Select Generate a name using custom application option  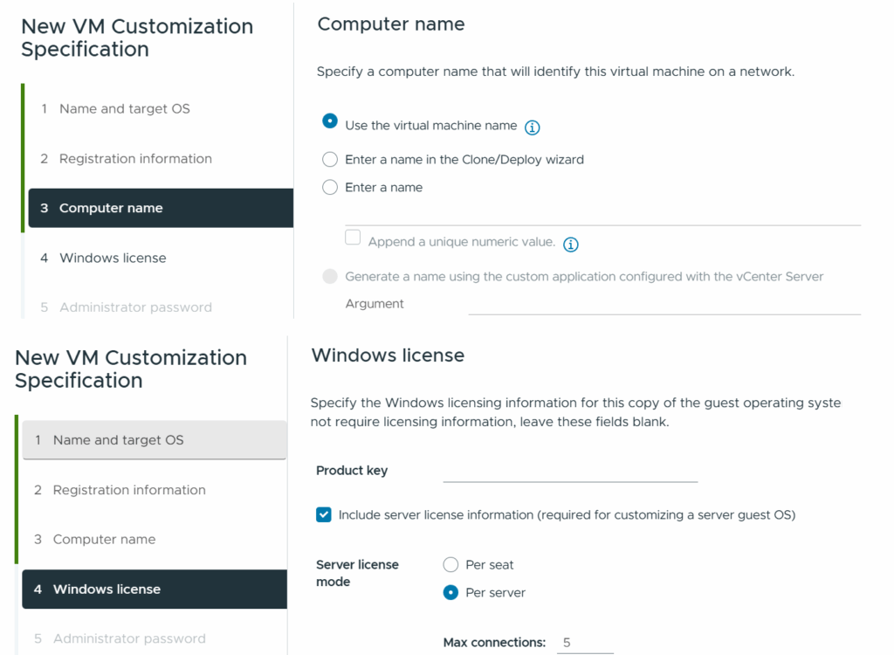(x=330, y=276)
